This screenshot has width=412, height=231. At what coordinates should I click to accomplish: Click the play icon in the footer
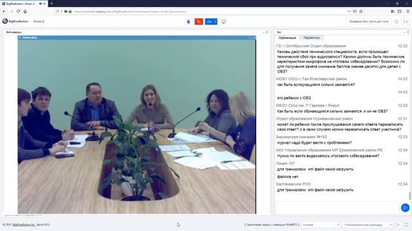pyautogui.click(x=398, y=225)
